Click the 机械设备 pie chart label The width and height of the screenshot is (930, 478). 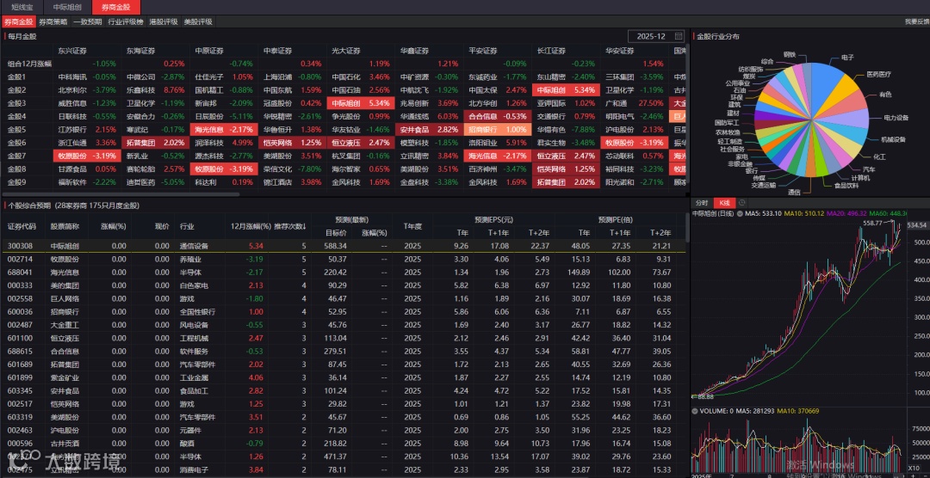(894, 139)
